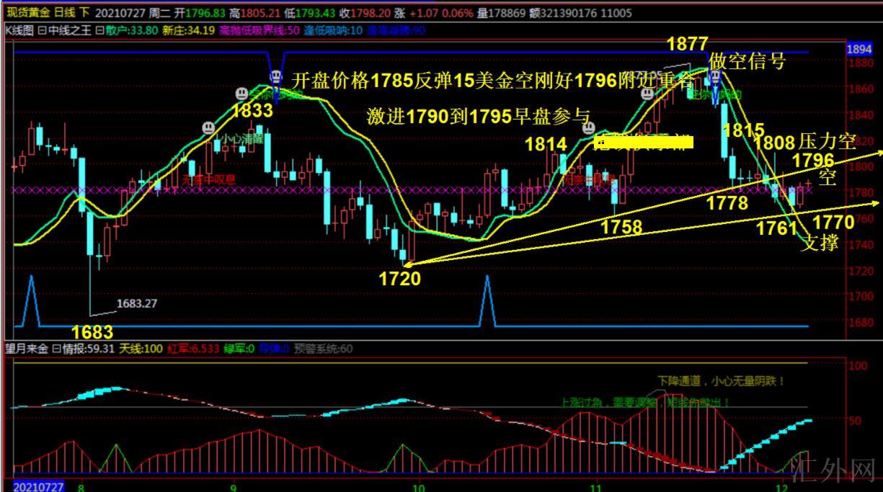Collapse the 散户 indicator box toggle
This screenshot has height=492, width=883.
click(99, 30)
